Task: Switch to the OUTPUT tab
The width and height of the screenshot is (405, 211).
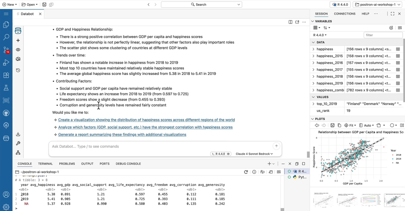Action: pos(87,164)
